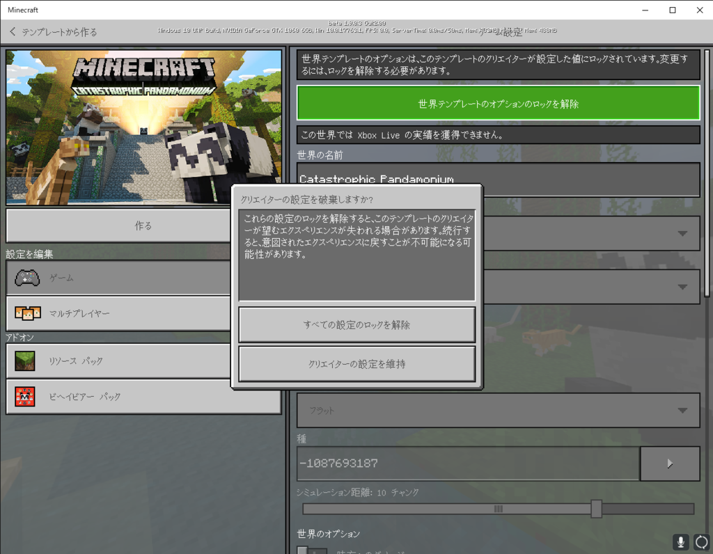Click the Catastrophic Pandamonium template thumbnail
This screenshot has height=554, width=713.
(143, 127)
